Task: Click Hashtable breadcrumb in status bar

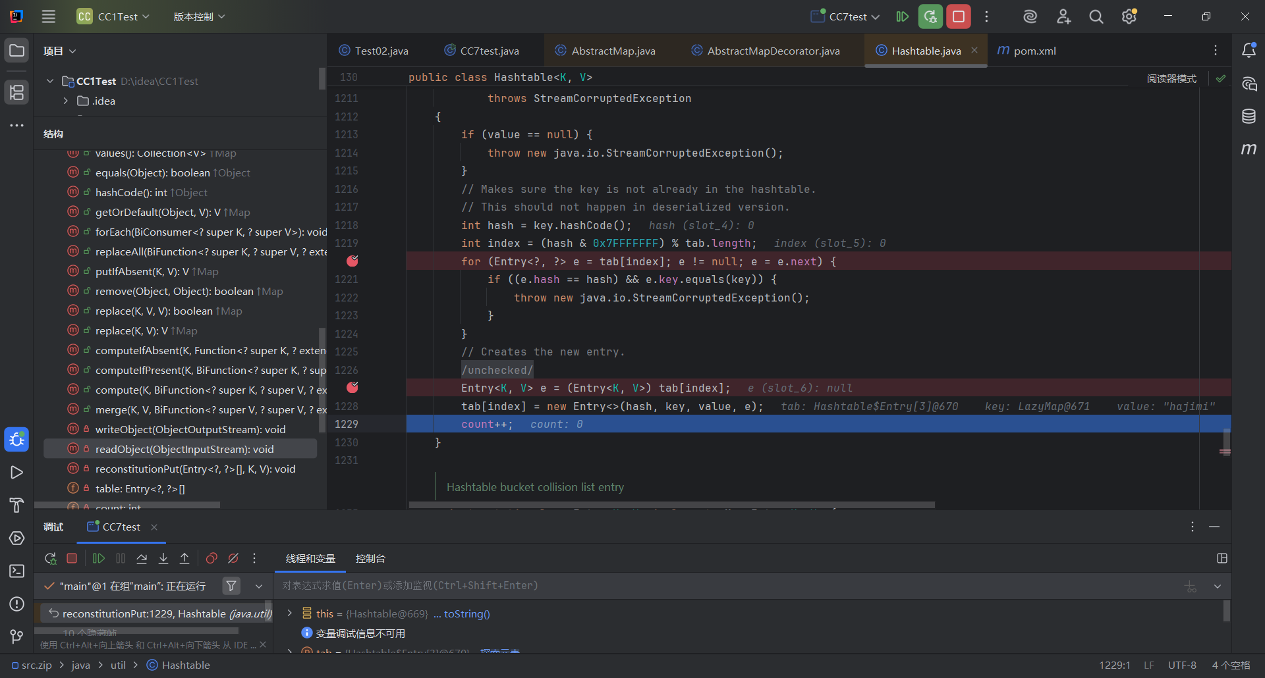Action: coord(178,665)
